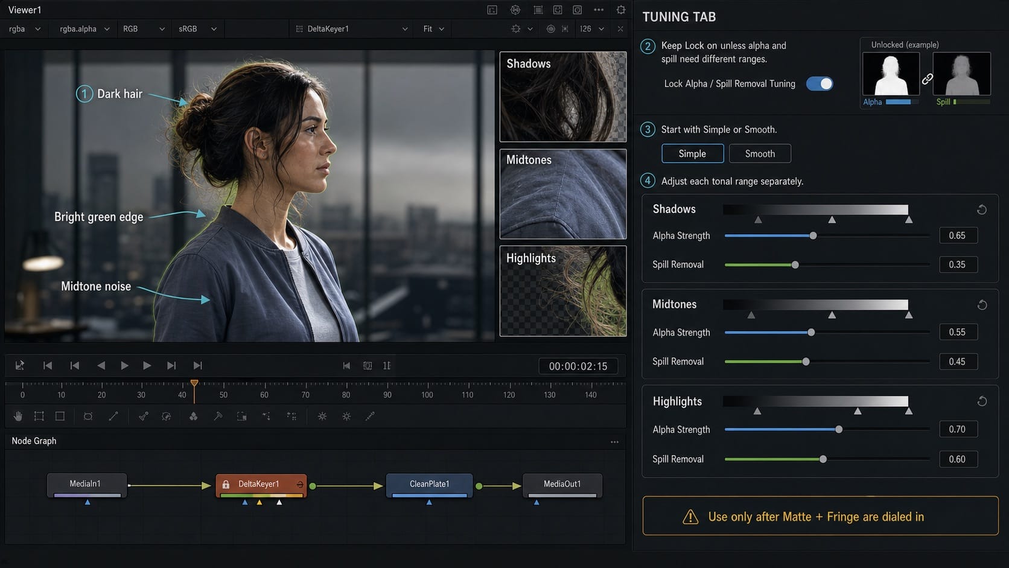Click the chain link icon between Alpha and Spill
Image resolution: width=1009 pixels, height=568 pixels.
(927, 79)
